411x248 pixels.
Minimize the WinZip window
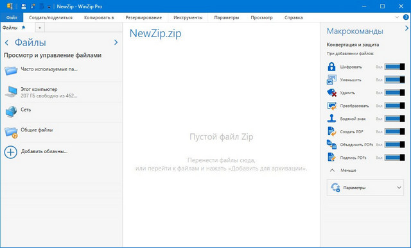(364, 6)
